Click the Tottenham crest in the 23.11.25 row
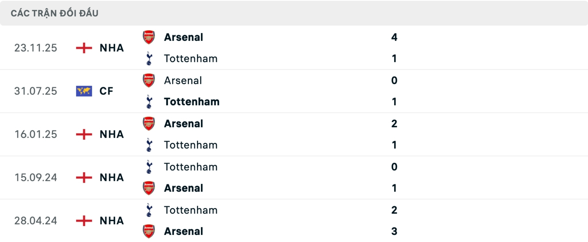This screenshot has width=588, height=242. (149, 59)
